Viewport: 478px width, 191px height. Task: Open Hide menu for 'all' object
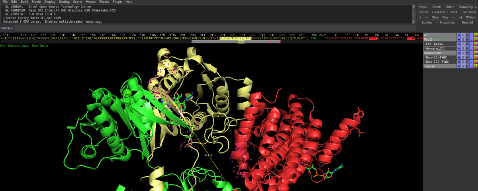[x=467, y=35]
